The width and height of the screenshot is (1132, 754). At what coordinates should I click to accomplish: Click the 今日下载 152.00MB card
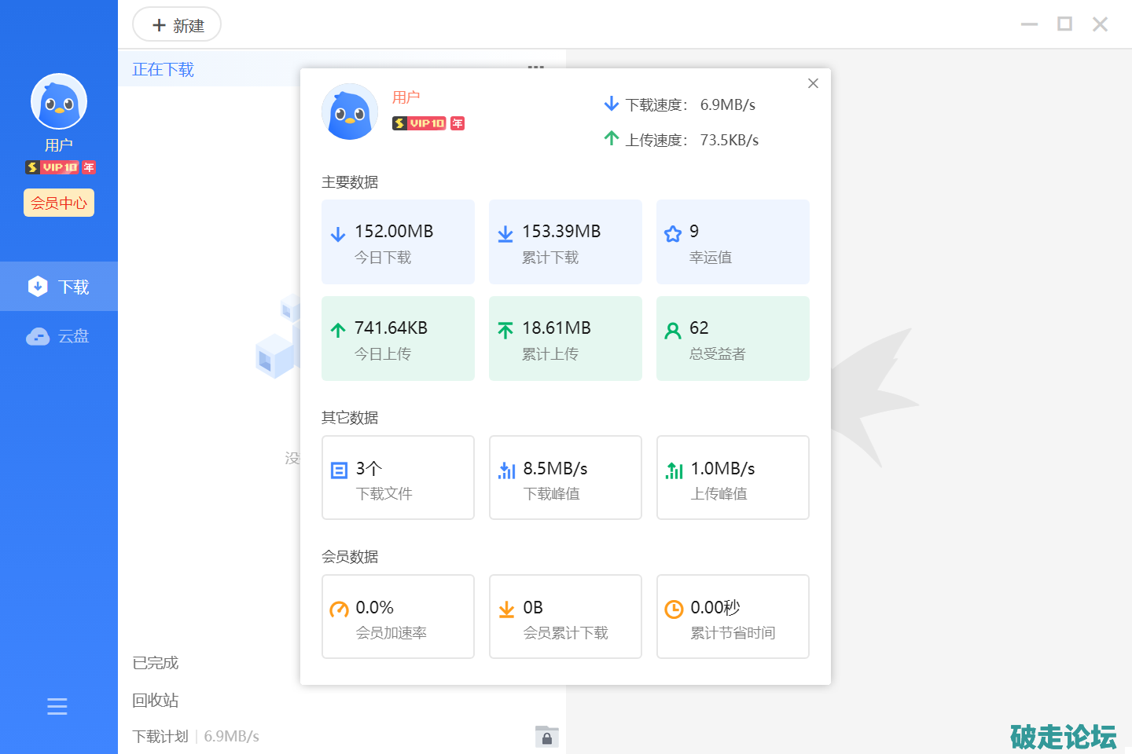(x=398, y=242)
